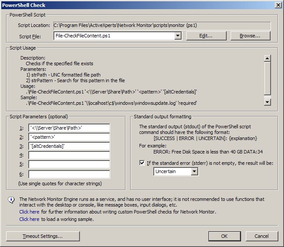This screenshot has height=247, width=284.
Task: Click the Usage line with altCredentials
Action: point(112,92)
